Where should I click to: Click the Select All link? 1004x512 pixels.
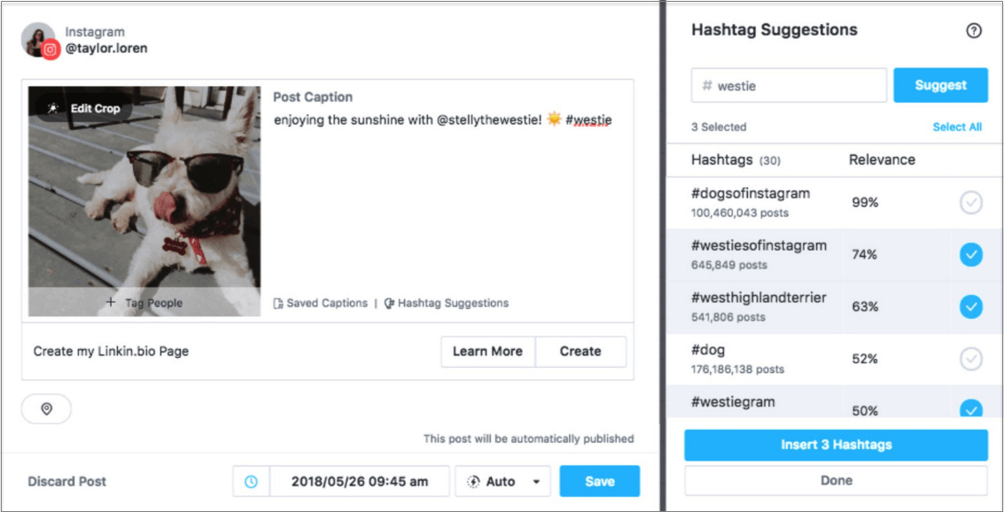coord(957,128)
